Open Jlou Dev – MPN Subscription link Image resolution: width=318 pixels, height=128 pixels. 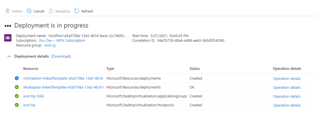[x=62, y=41]
